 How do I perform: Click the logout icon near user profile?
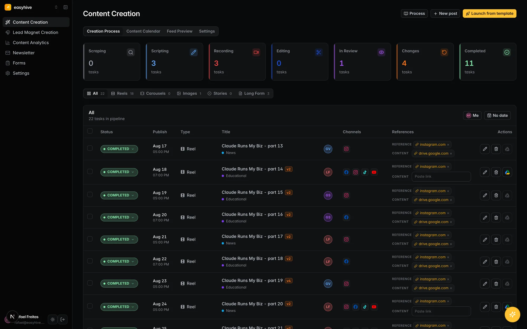[63, 320]
